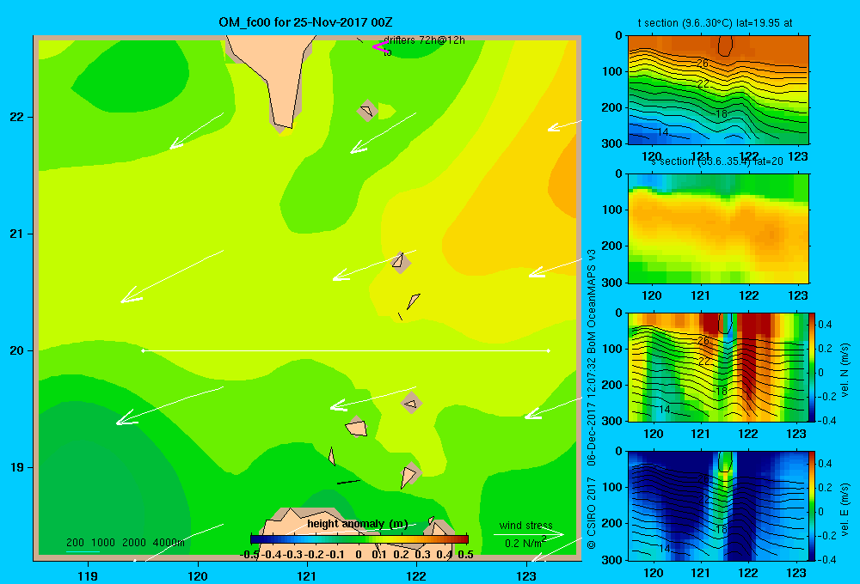Screen dimensions: 860x584
Task: Click the western endpoint of the white section line
Action: [143, 350]
